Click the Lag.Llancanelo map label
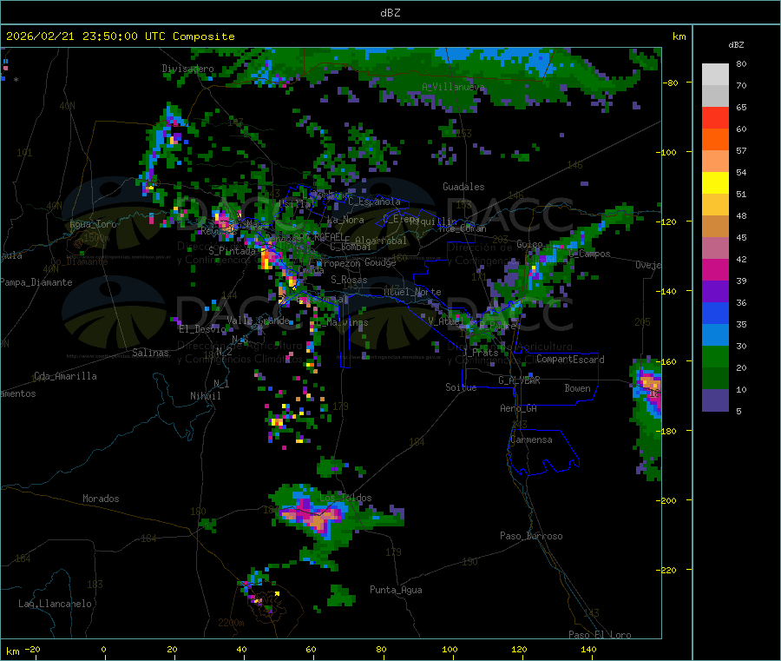 55,604
